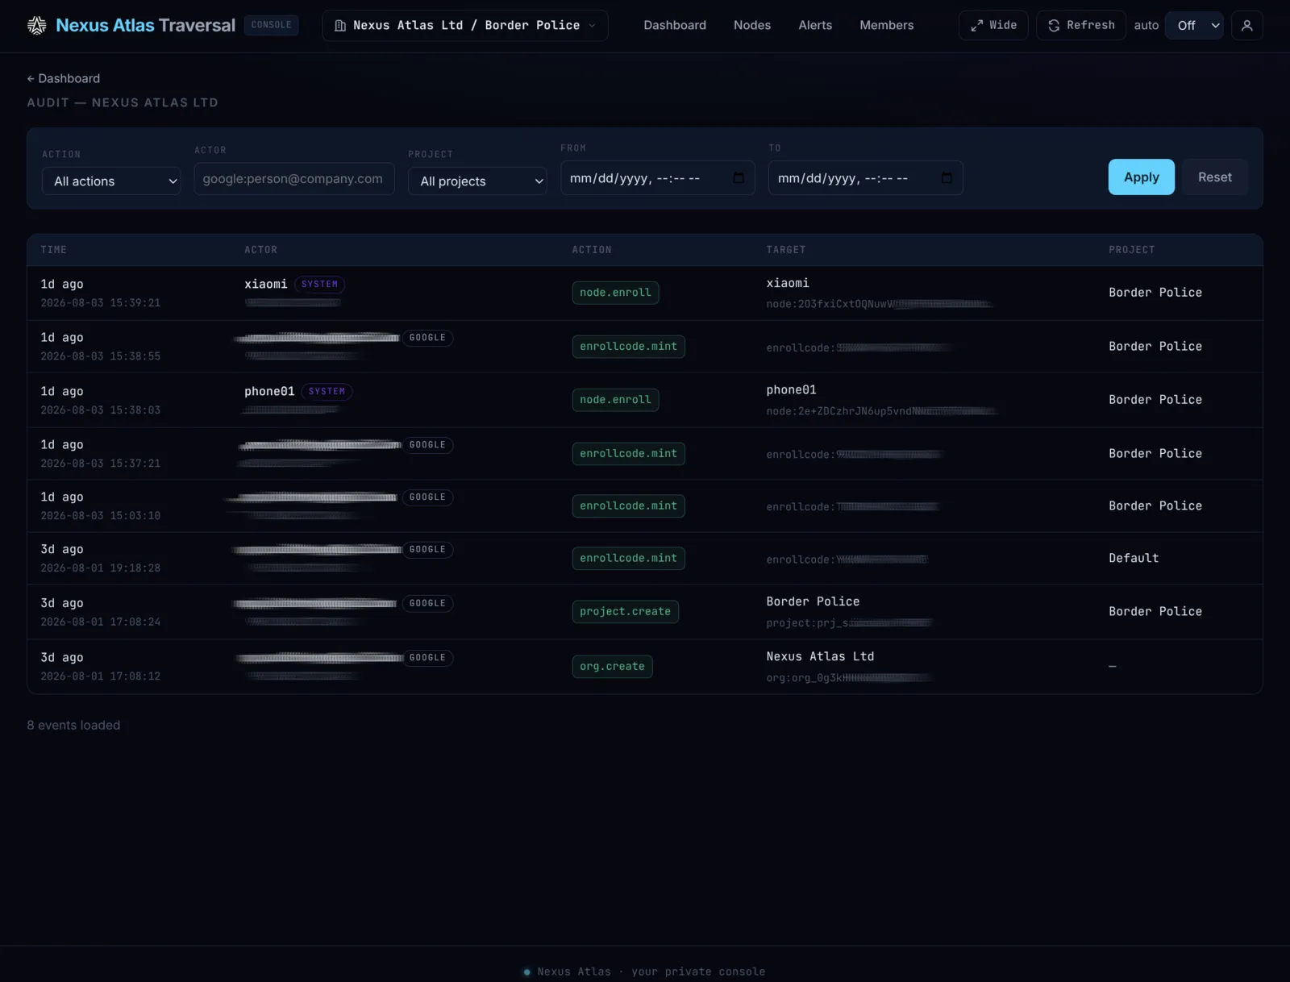Go to the Members nav tab
The height and width of the screenshot is (982, 1290).
(887, 26)
